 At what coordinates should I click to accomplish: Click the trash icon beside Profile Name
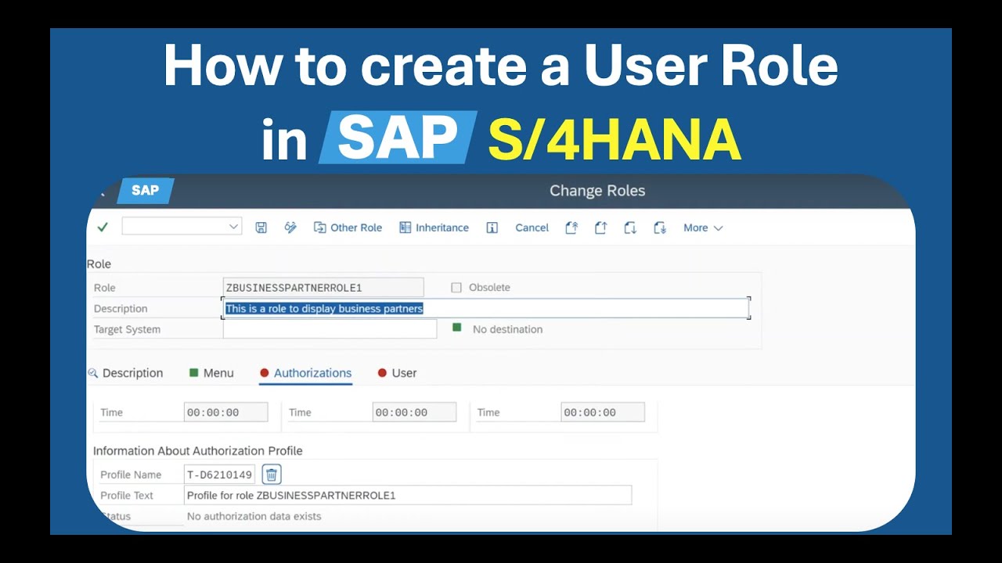point(272,475)
